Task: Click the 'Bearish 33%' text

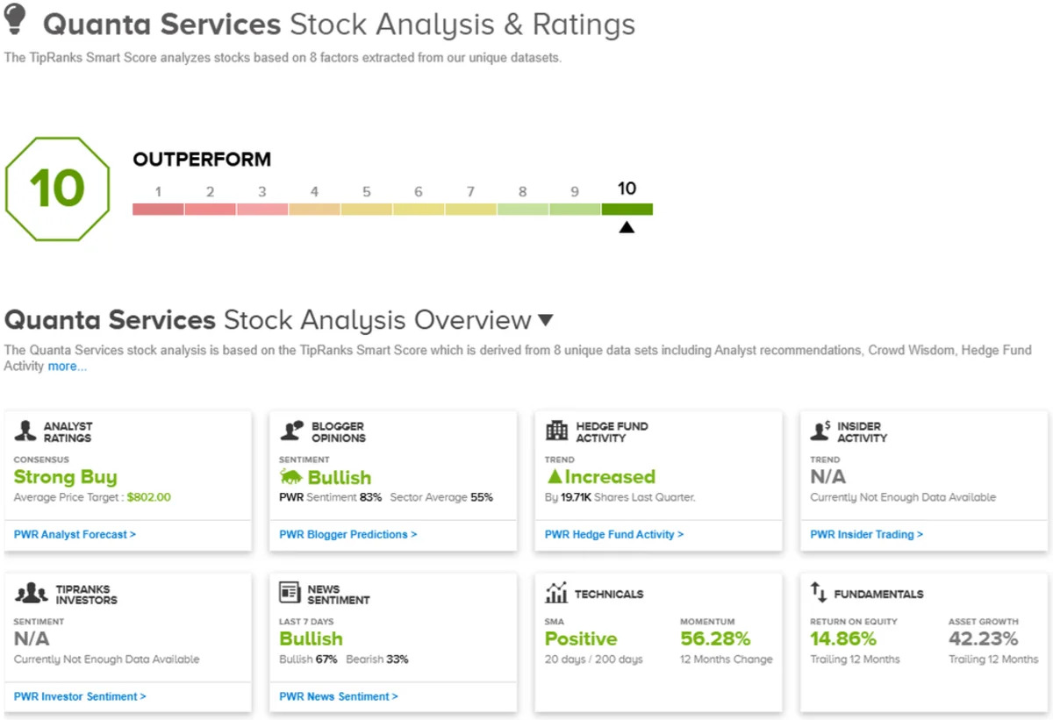Action: pyautogui.click(x=377, y=659)
